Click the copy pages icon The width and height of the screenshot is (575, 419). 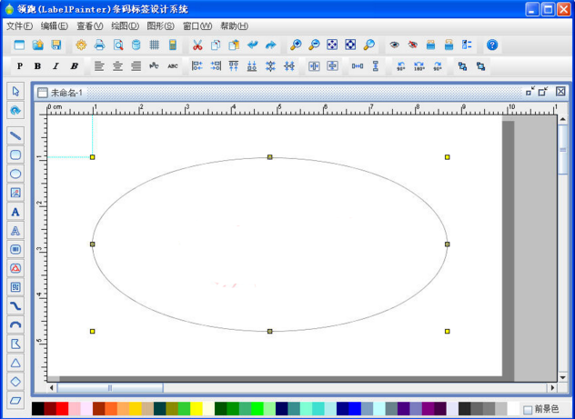(216, 45)
